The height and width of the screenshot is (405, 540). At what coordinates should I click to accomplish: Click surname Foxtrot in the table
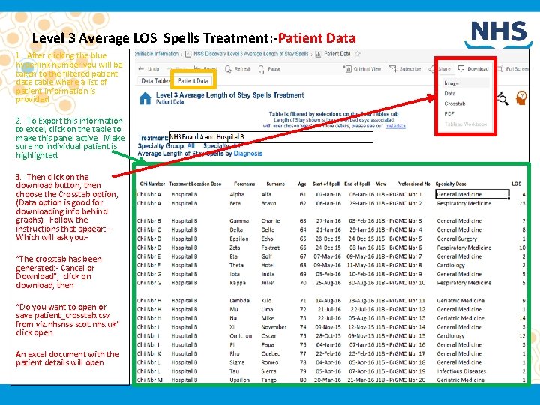[x=270, y=247]
